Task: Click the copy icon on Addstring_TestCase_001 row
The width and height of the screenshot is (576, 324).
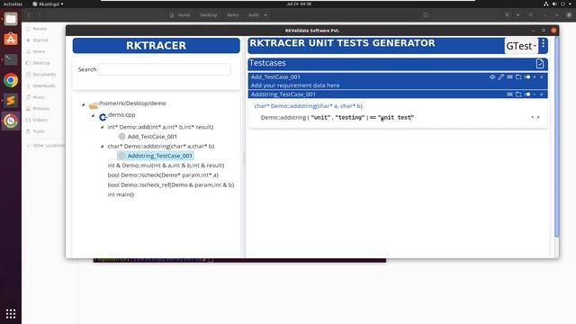Action: tap(518, 94)
